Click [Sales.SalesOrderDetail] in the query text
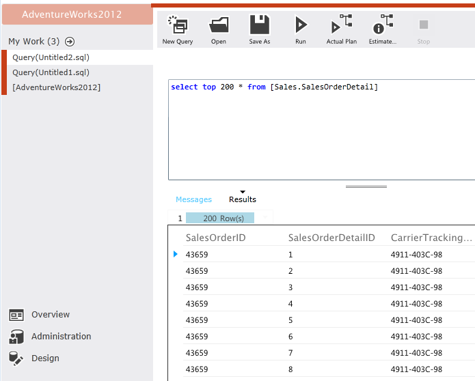Screen dimensions: 475x381 point(324,87)
